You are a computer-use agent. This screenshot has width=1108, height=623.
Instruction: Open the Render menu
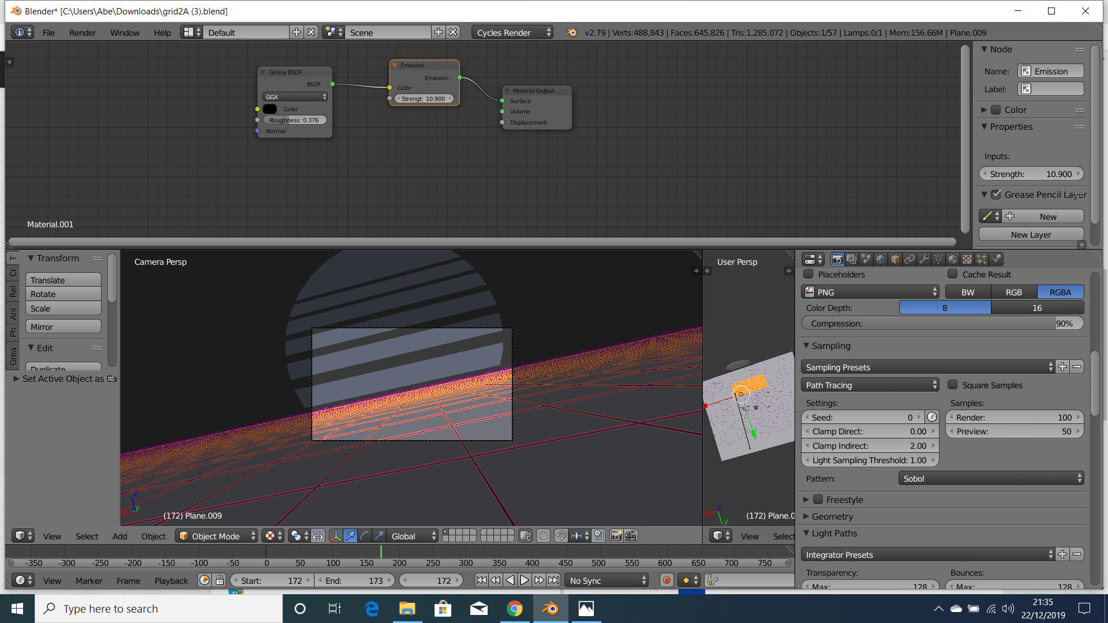coord(82,32)
